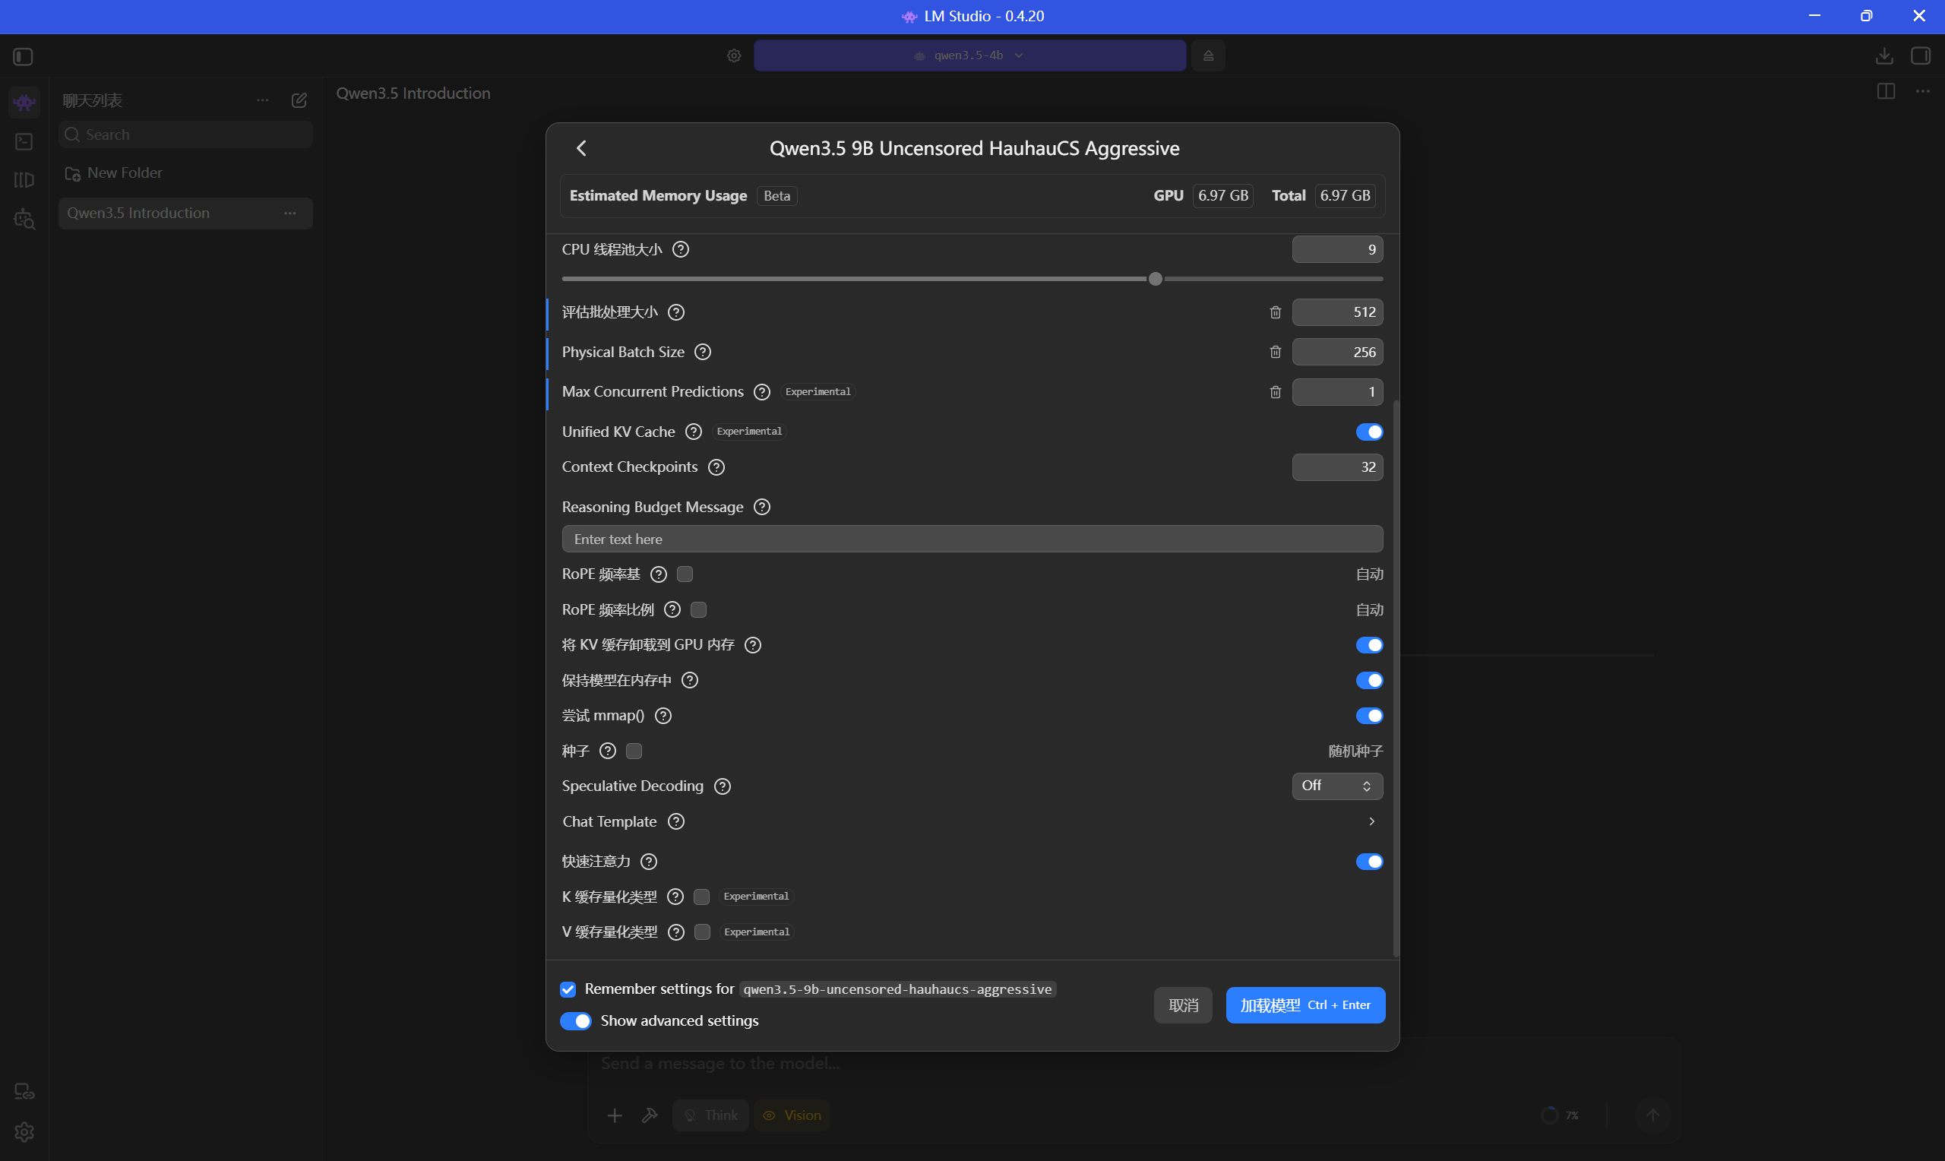Open options for Qwen3.5 Introduction chat
The height and width of the screenshot is (1161, 1945).
pos(290,213)
